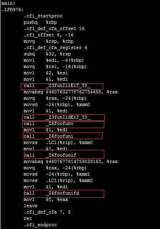
Task: Click the leave instruction
Action: pos(30,206)
